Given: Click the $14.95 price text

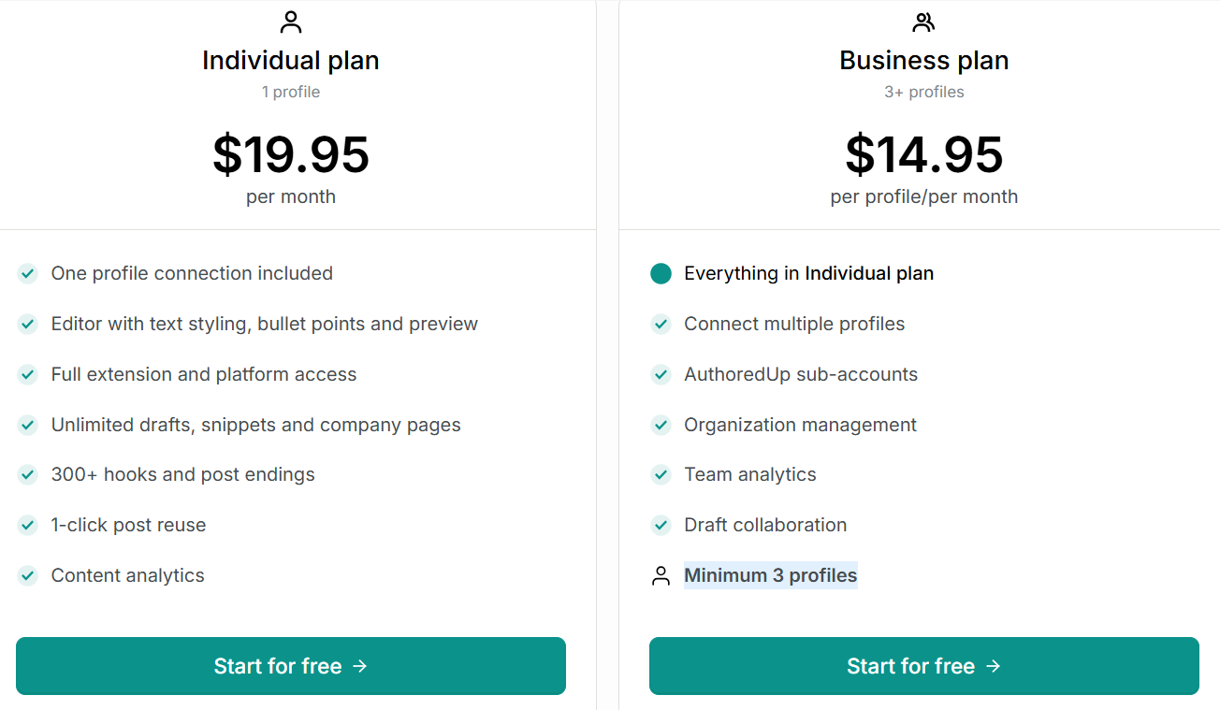Looking at the screenshot, I should pos(923,156).
